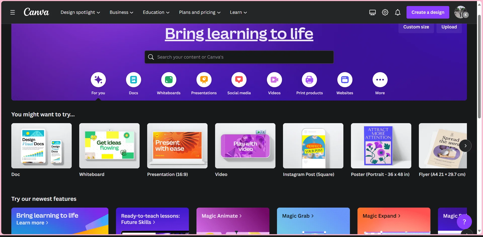The height and width of the screenshot is (237, 483).
Task: Click the 'Try our newest features' heading
Action: (44, 199)
